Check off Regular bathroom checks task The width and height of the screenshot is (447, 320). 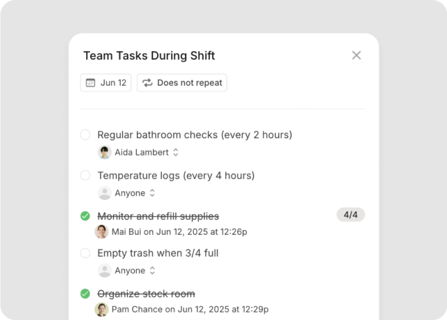click(85, 134)
